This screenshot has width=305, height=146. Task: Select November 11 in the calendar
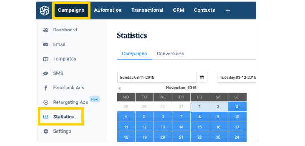click(x=126, y=127)
